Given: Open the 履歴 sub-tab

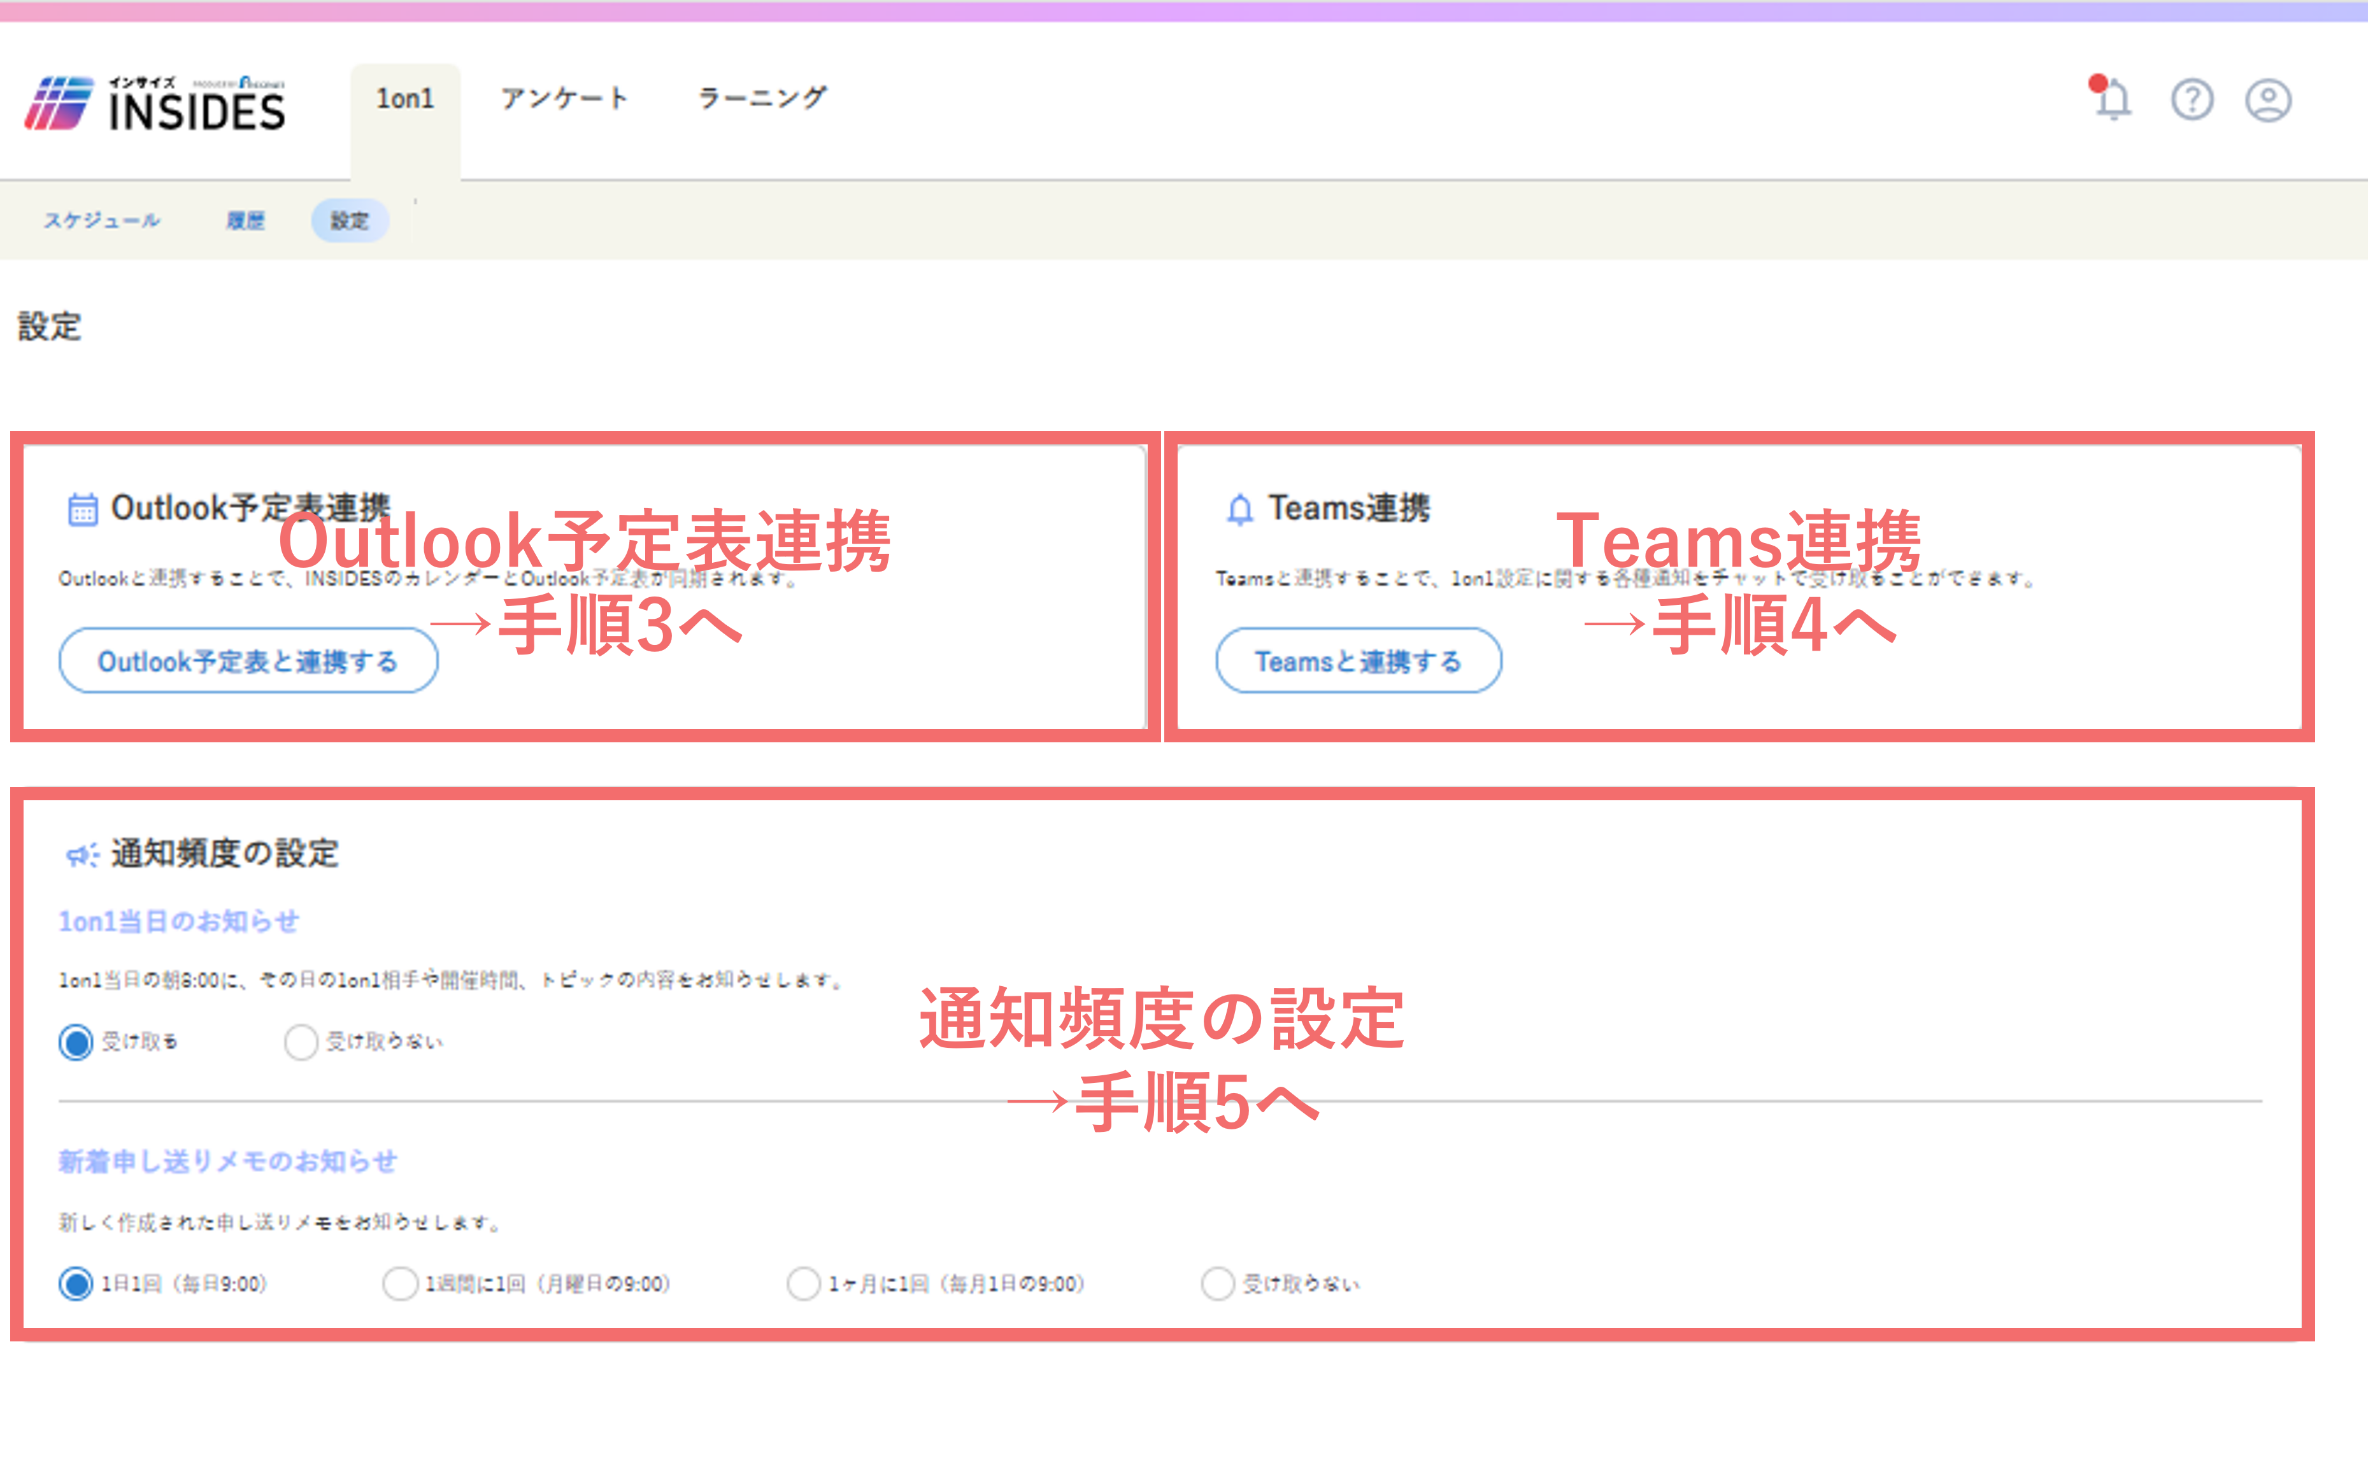Looking at the screenshot, I should click(245, 221).
